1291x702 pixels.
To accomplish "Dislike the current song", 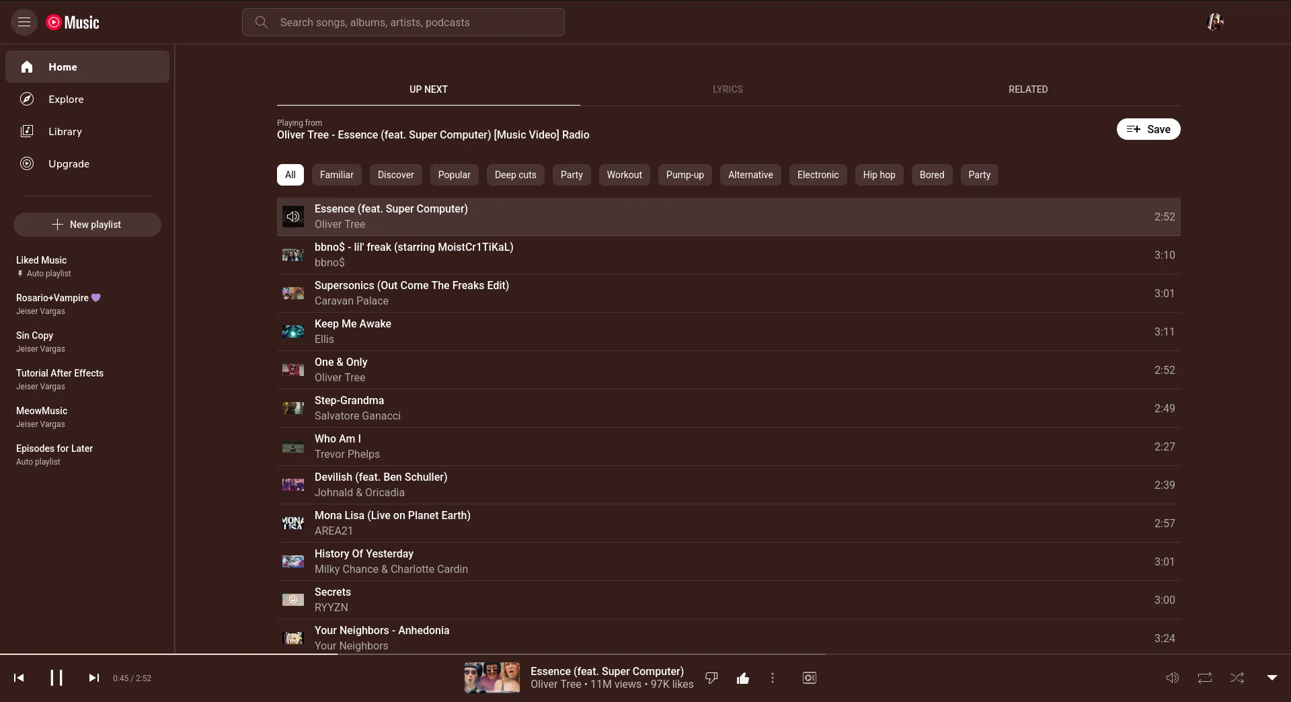I will pos(711,678).
